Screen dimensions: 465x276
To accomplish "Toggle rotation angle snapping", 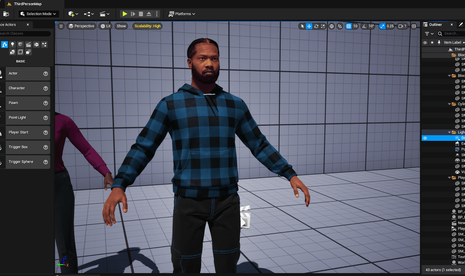I will tap(364, 26).
